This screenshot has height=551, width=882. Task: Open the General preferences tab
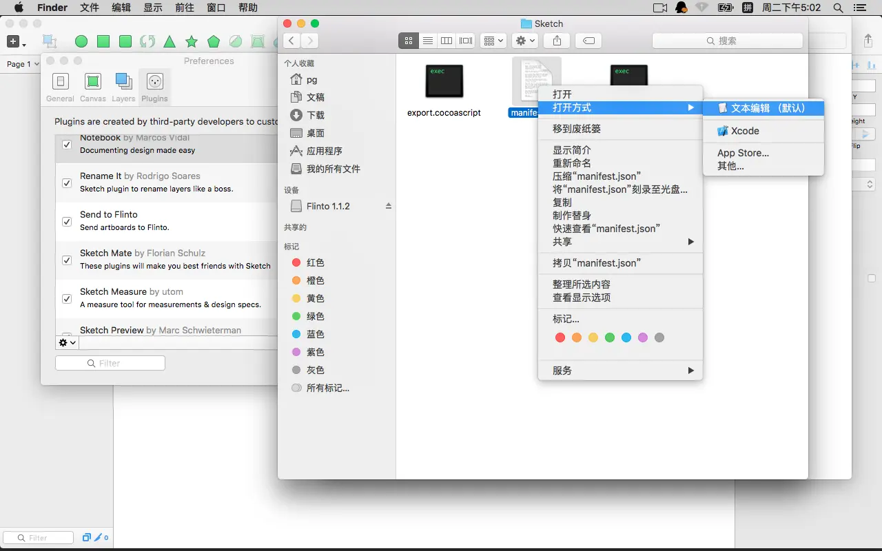click(x=61, y=87)
